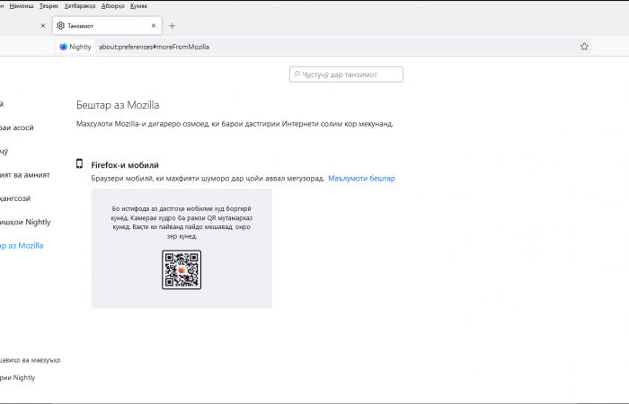The width and height of the screenshot is (629, 404).
Task: Open the асосӣ settings category in sidebar
Action: click(17, 127)
